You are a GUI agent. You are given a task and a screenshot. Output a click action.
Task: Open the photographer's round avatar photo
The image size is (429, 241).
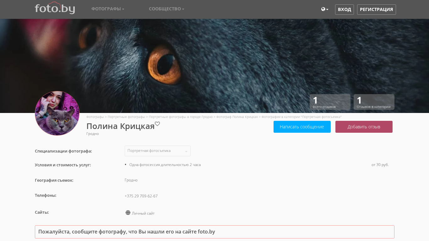(x=57, y=113)
